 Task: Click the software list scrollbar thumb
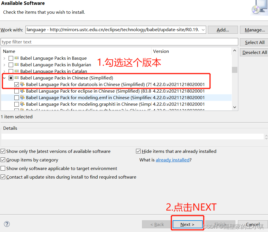235,70
